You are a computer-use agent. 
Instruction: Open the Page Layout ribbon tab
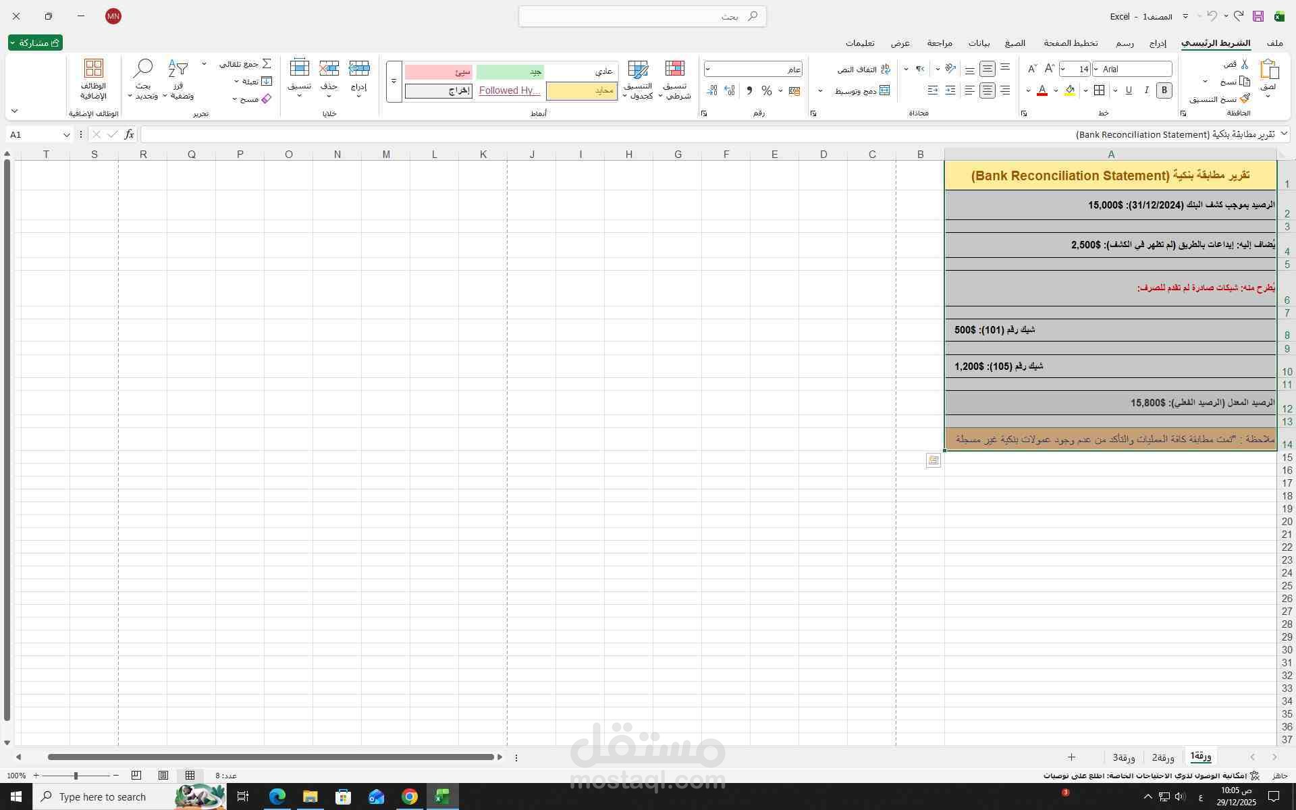[x=1071, y=43]
